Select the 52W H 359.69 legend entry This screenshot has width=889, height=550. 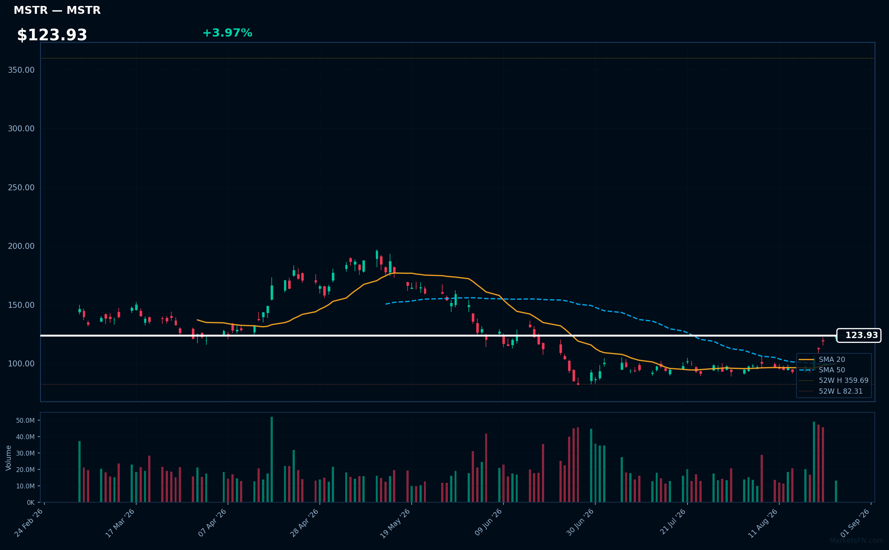point(833,381)
